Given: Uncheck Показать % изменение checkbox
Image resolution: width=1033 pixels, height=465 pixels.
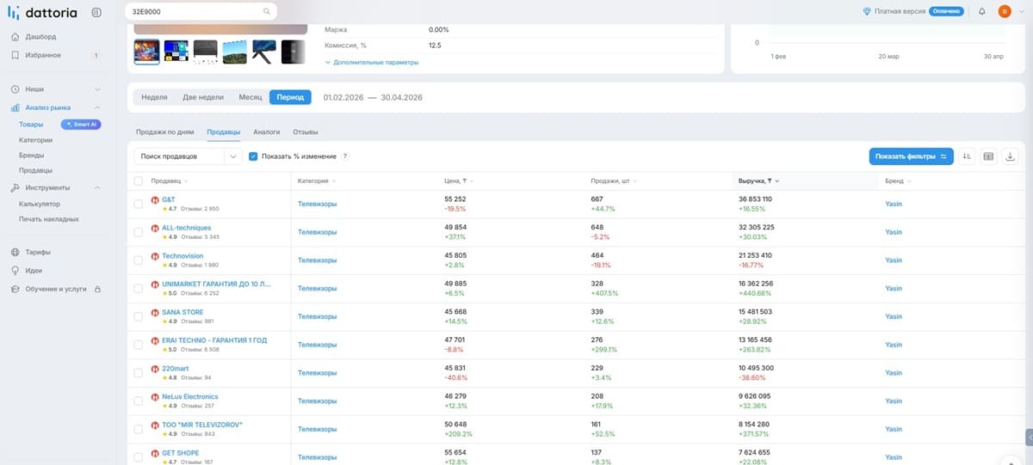Looking at the screenshot, I should 252,156.
